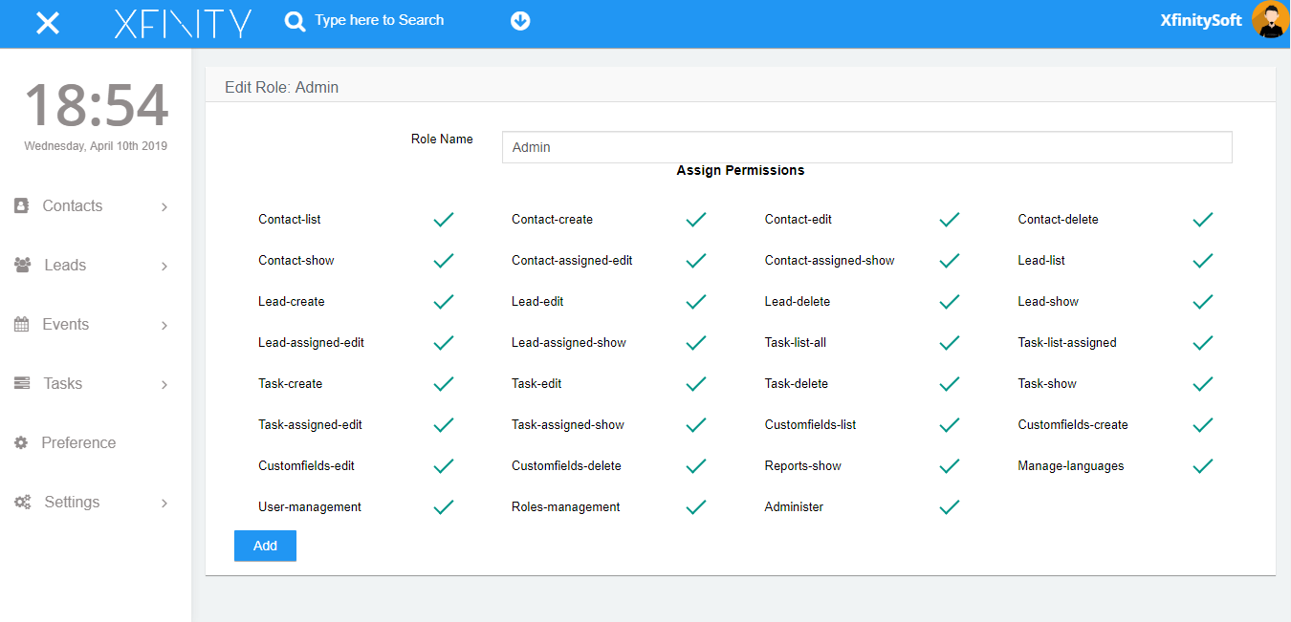The height and width of the screenshot is (622, 1291).
Task: Uncheck the Manage-languages permission
Action: 1202,465
